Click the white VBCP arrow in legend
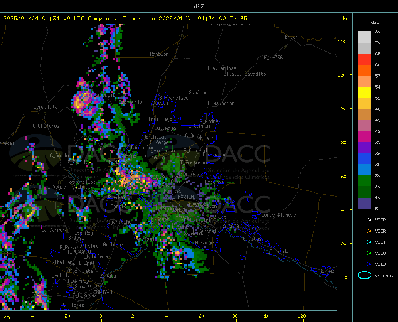Viewport: 398px width, 322px height. click(x=364, y=220)
